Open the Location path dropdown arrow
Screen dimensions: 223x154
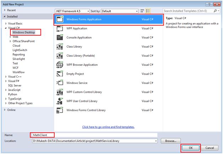(156, 141)
